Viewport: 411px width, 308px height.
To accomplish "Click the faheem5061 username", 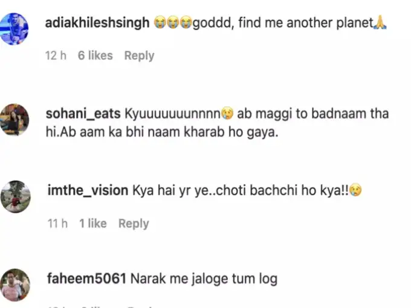I will click(x=86, y=279).
